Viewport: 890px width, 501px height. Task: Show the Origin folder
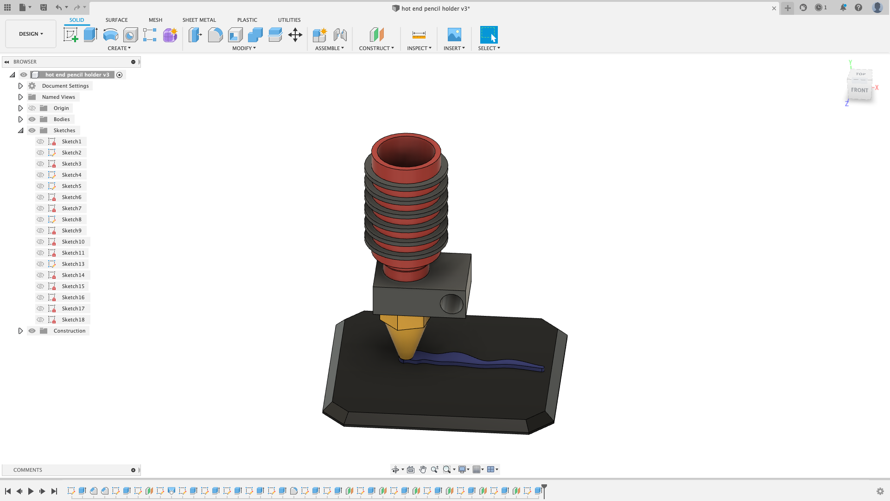(32, 108)
